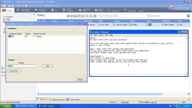Open Notepad View menu
The width and height of the screenshot is (192, 108).
coord(106,35)
